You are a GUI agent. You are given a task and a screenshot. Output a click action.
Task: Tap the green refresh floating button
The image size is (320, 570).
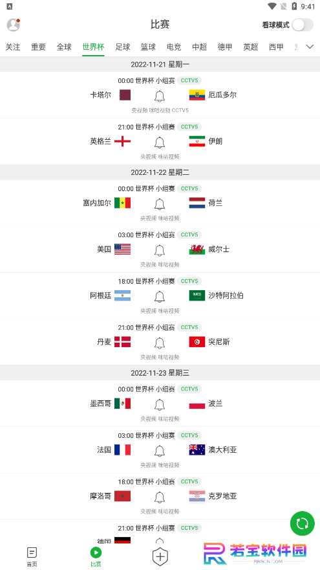pos(303,523)
